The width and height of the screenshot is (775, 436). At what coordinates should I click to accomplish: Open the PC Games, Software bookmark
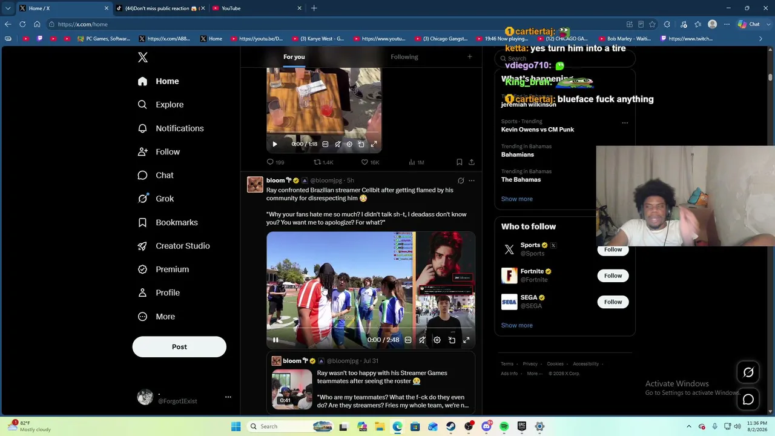point(104,39)
